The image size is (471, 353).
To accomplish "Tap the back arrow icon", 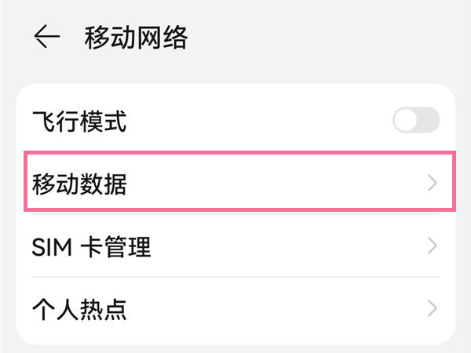I will (x=47, y=37).
